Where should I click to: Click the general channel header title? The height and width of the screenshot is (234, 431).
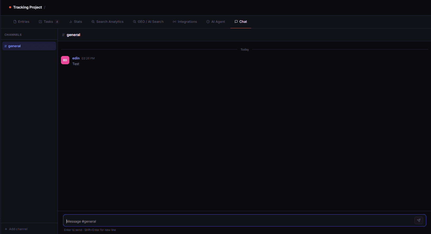[73, 35]
